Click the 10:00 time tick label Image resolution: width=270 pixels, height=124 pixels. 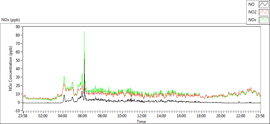122,116
